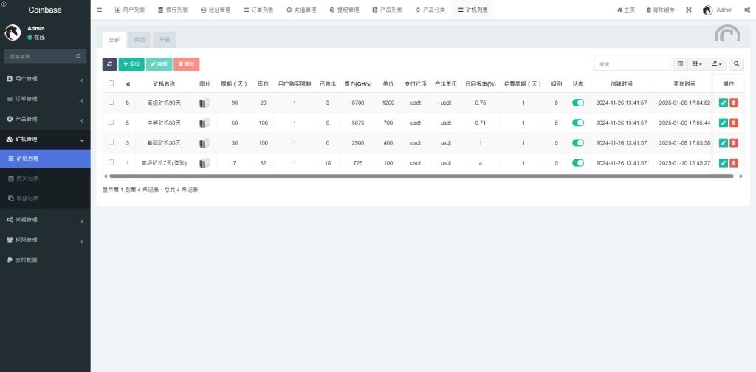Image resolution: width=756 pixels, height=372 pixels.
Task: Open the columns dropdown in the table toolbar
Action: tap(698, 64)
